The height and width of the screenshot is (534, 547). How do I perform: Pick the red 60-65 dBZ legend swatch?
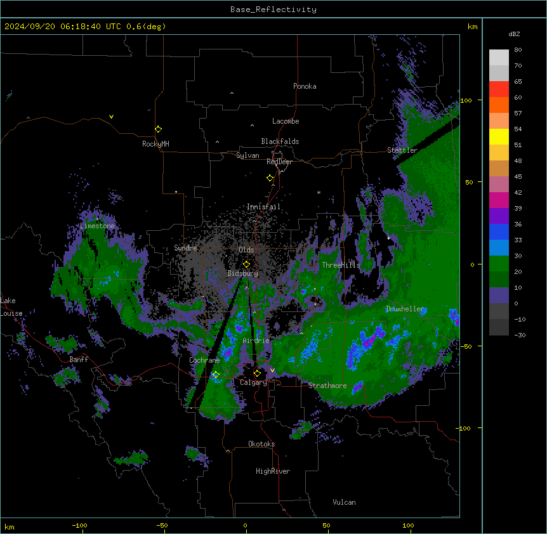click(x=499, y=89)
